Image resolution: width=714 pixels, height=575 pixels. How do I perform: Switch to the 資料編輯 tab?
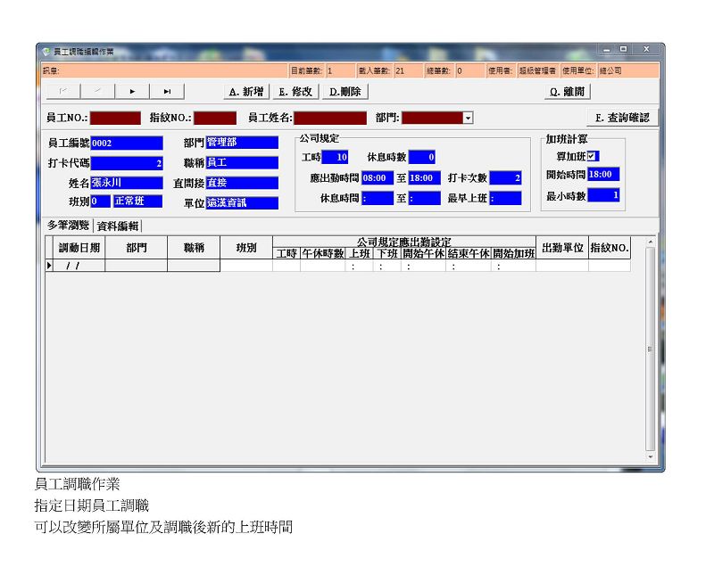(117, 226)
